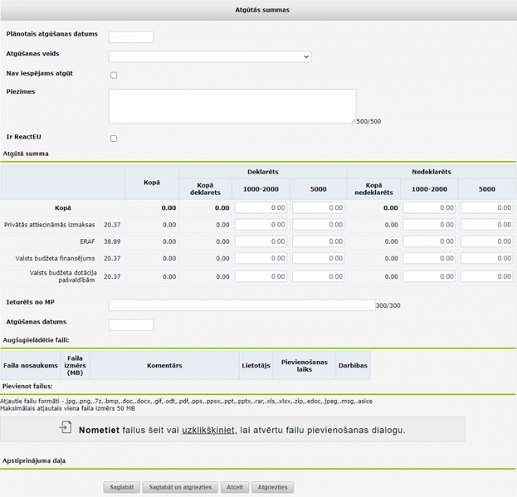Click the 'Ieturēts no MP' input field
Image resolution: width=517 pixels, height=497 pixels.
click(x=241, y=305)
